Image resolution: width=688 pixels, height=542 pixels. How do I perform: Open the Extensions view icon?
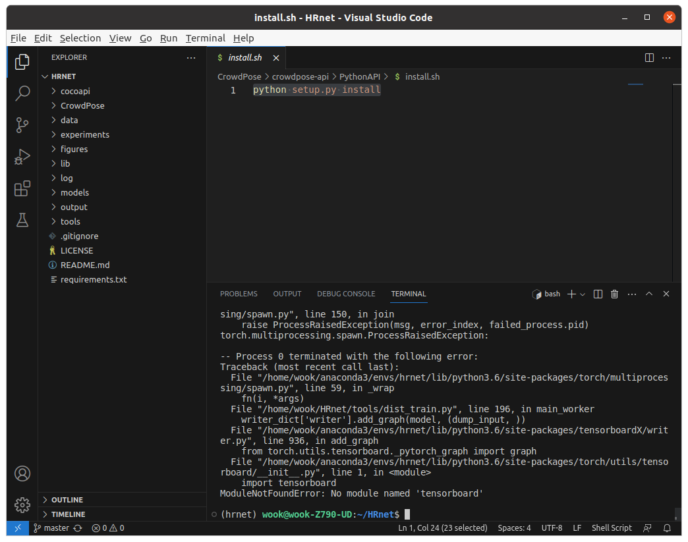pyautogui.click(x=22, y=188)
